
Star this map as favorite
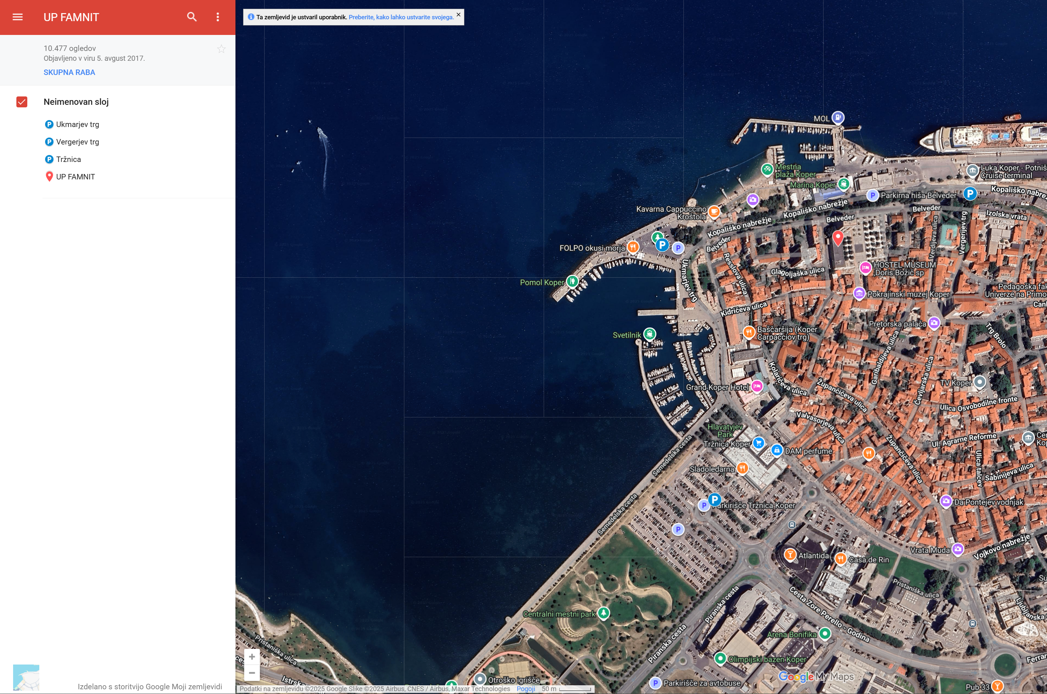(x=221, y=49)
